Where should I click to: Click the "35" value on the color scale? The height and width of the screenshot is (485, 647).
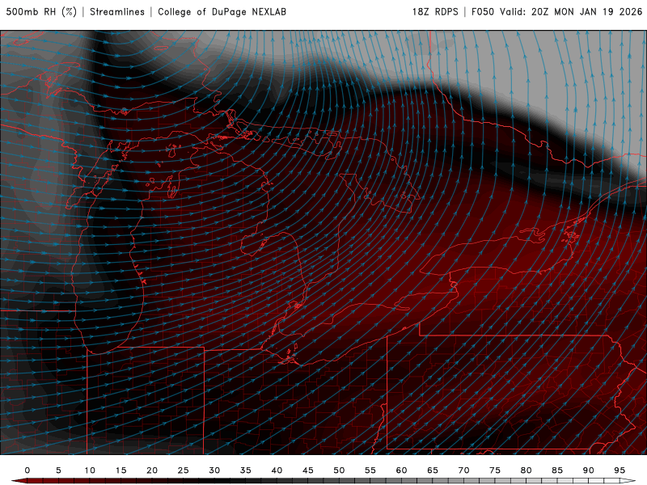pyautogui.click(x=246, y=470)
